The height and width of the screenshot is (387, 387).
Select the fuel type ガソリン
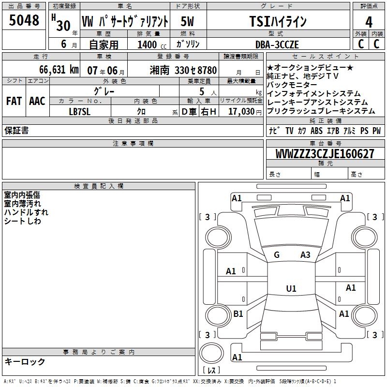pyautogui.click(x=188, y=44)
